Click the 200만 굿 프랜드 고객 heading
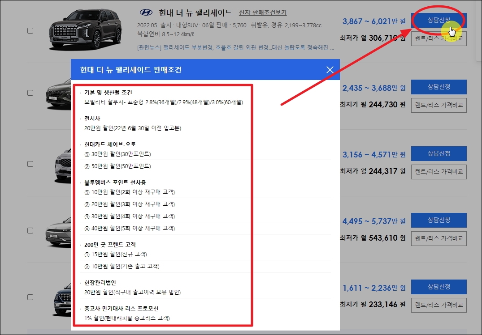Image resolution: width=482 pixels, height=335 pixels. coord(110,245)
